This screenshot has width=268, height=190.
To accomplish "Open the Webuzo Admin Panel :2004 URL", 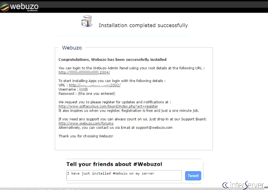I will pyautogui.click(x=84, y=72).
